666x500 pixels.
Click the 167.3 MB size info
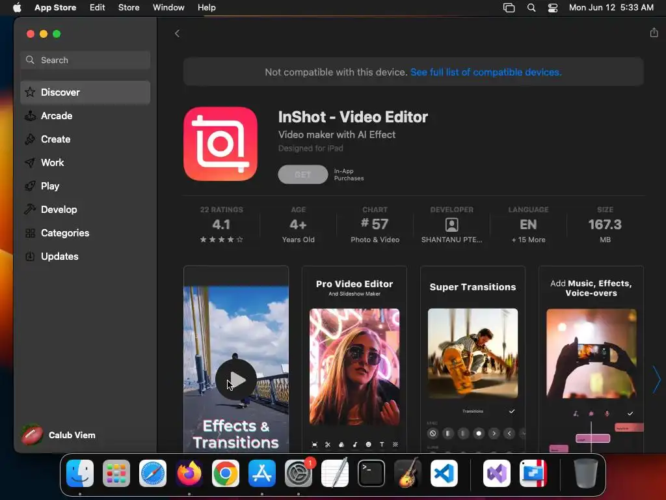tap(605, 225)
